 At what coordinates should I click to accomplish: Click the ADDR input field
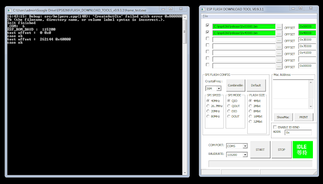click(x=298, y=133)
